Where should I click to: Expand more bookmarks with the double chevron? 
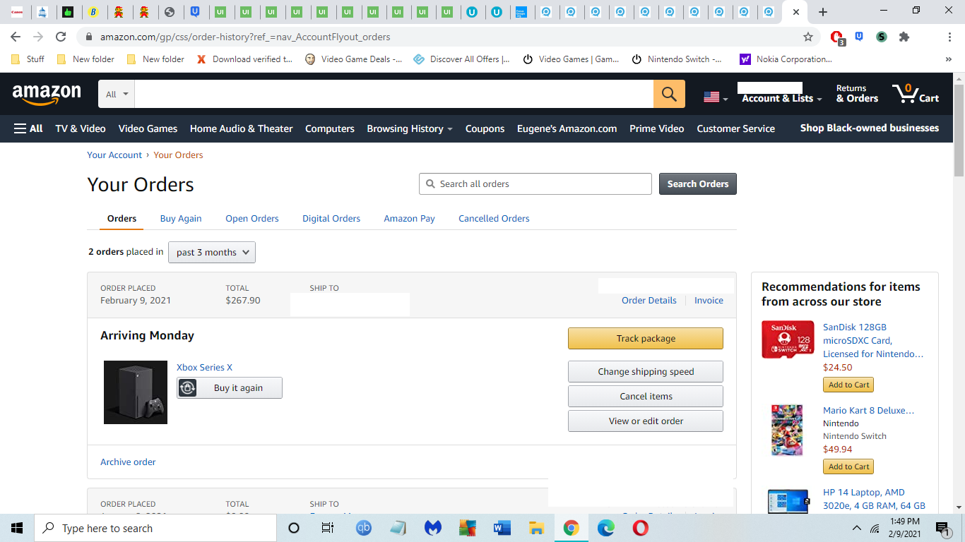coord(948,59)
